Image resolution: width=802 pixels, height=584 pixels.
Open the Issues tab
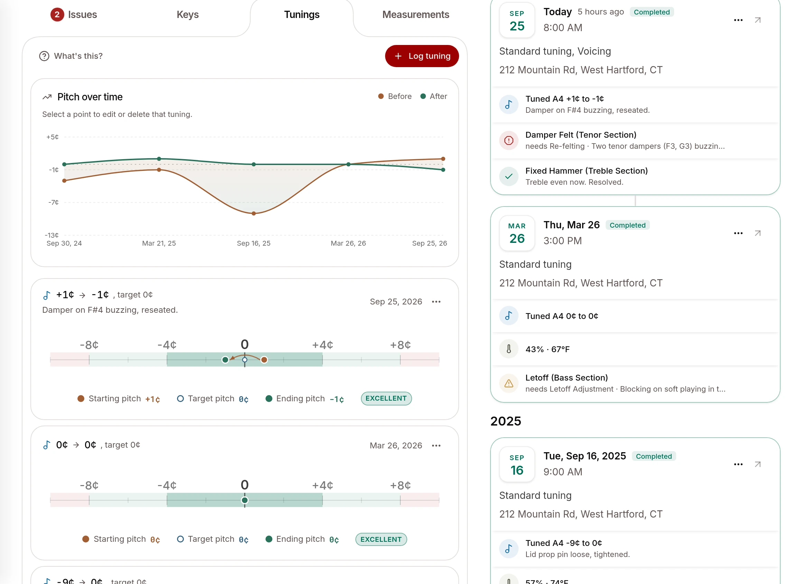click(x=74, y=15)
